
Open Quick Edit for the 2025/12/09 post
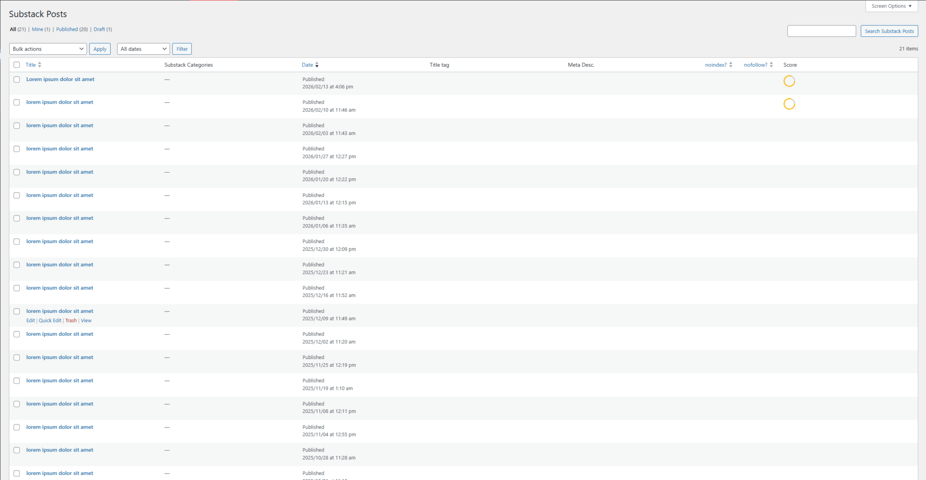tap(50, 321)
